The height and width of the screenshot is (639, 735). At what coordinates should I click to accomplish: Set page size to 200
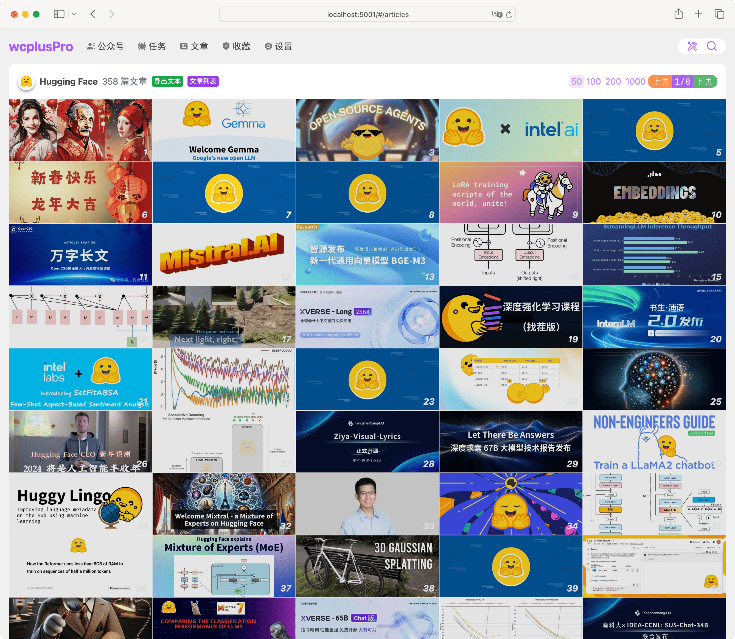(x=613, y=82)
